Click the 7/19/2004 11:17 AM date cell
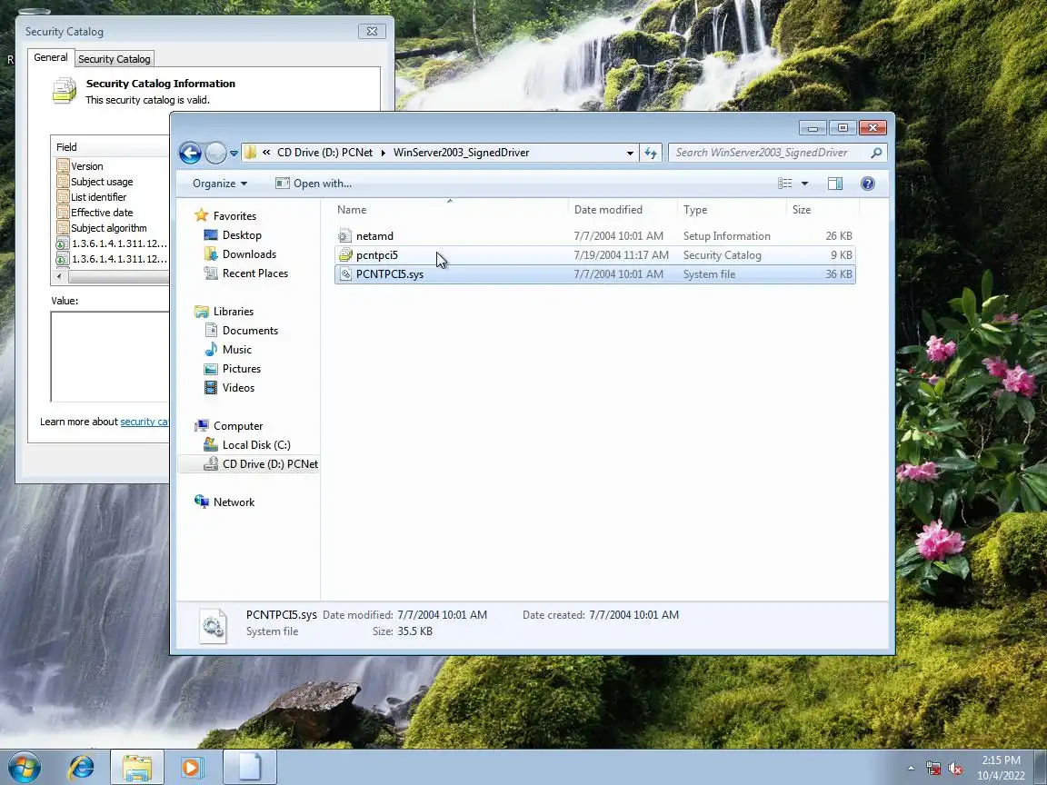Screen dimensions: 1047x785 point(621,255)
